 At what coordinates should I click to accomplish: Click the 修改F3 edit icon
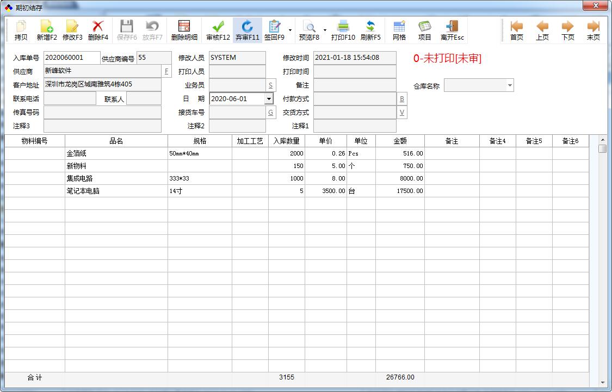72,30
